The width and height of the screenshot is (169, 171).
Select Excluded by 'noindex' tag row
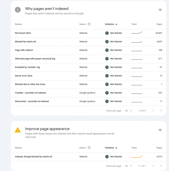(89, 67)
